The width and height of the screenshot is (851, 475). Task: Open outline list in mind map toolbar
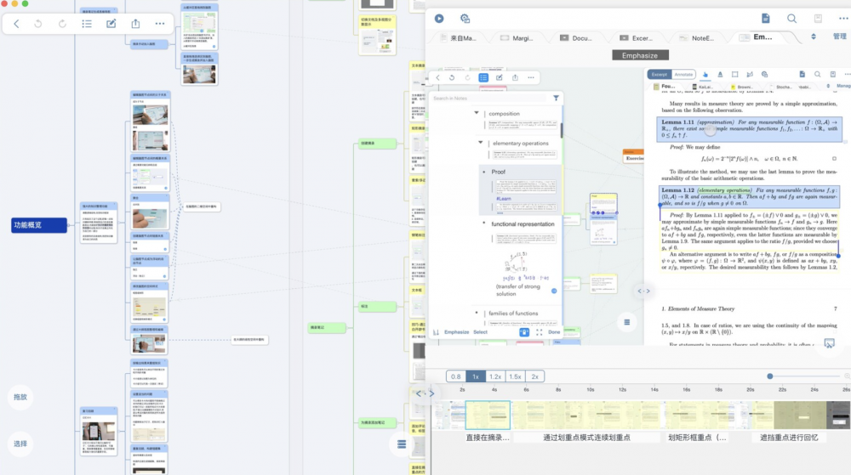pyautogui.click(x=87, y=24)
